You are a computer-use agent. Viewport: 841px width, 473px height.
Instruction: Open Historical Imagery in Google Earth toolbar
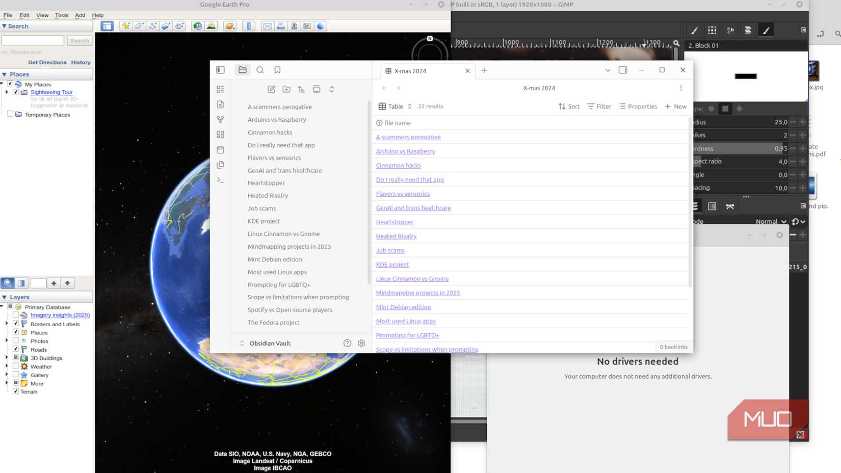(197, 25)
